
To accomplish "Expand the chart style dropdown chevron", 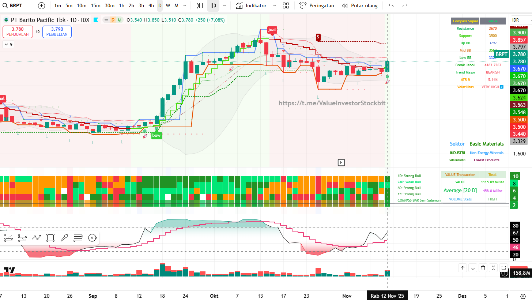I will click(224, 5).
